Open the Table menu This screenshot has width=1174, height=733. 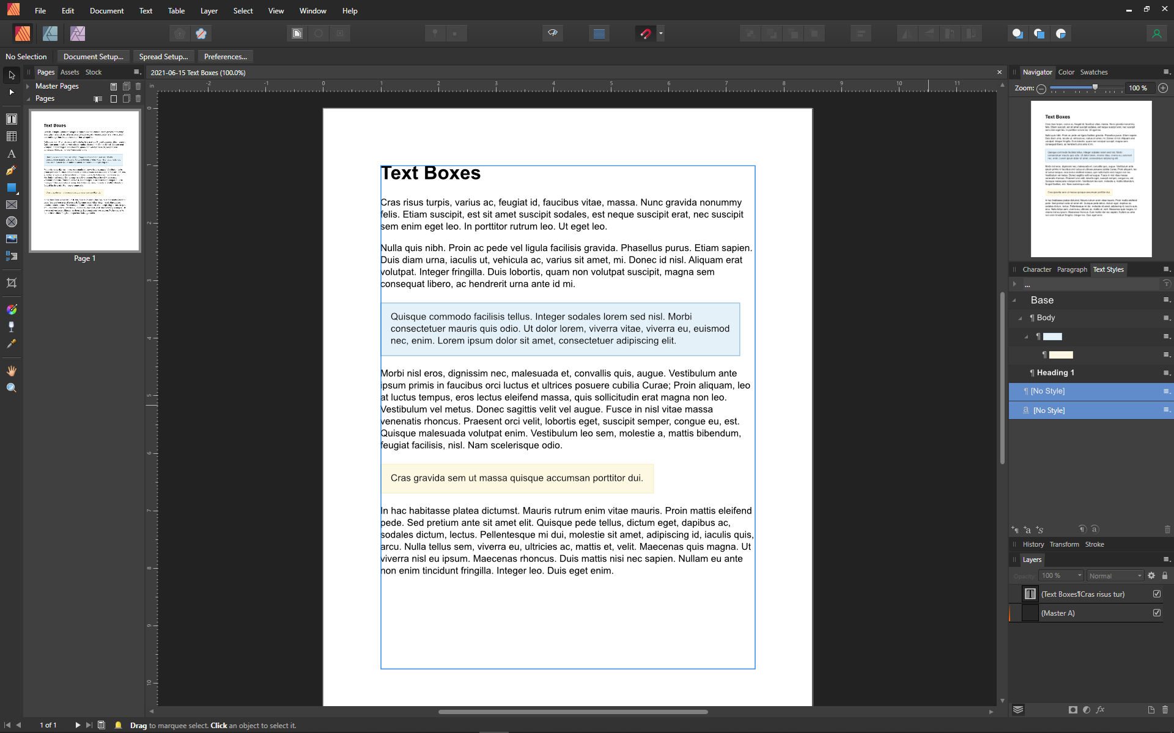pyautogui.click(x=176, y=10)
